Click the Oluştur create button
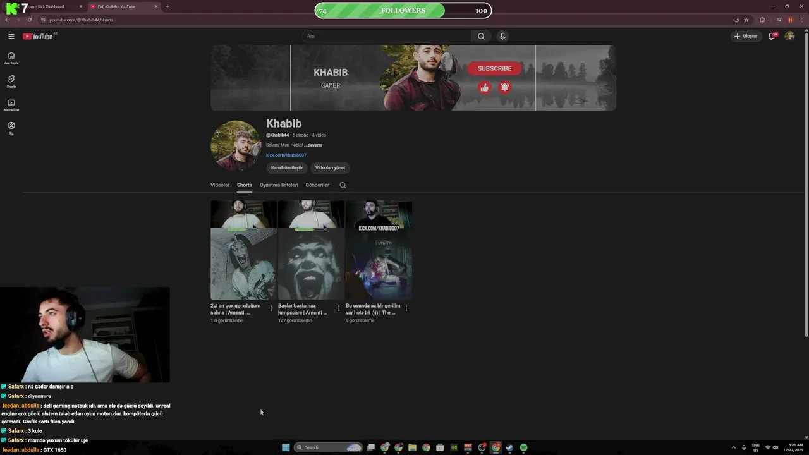This screenshot has width=809, height=455. coord(746,36)
